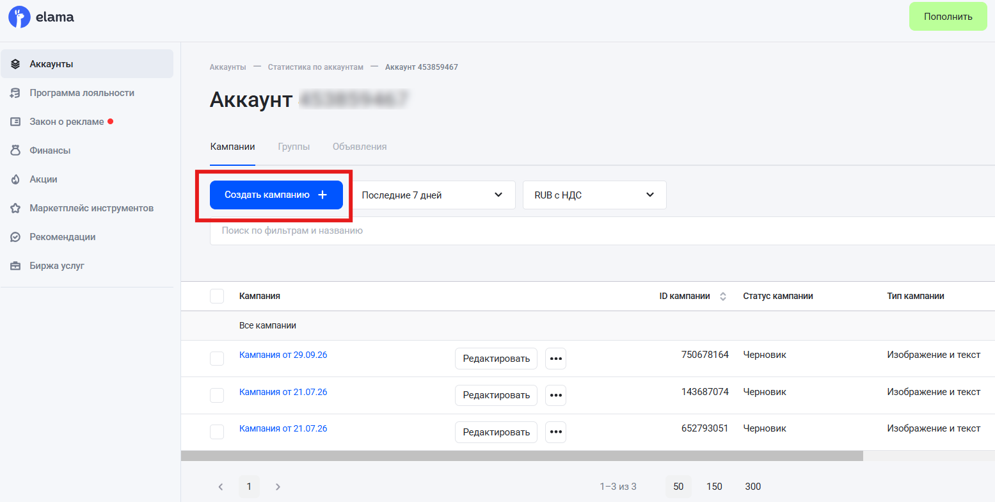Sort by ID кампании arrows icon
Screen dimensions: 995x502
(x=723, y=296)
